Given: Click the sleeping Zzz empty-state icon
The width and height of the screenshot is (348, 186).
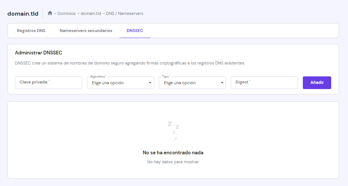Looking at the screenshot, I should pos(173,130).
